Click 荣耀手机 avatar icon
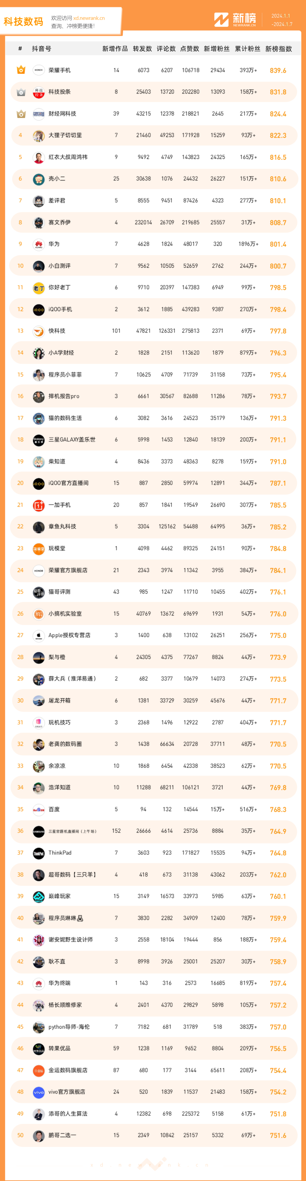The height and width of the screenshot is (1181, 306). pyautogui.click(x=39, y=70)
